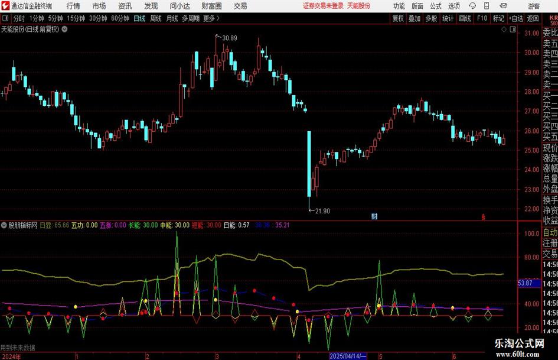Open the mail envelope icon

tap(503, 6)
